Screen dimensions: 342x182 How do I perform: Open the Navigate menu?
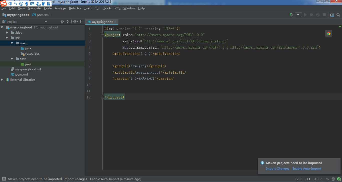(x=34, y=8)
